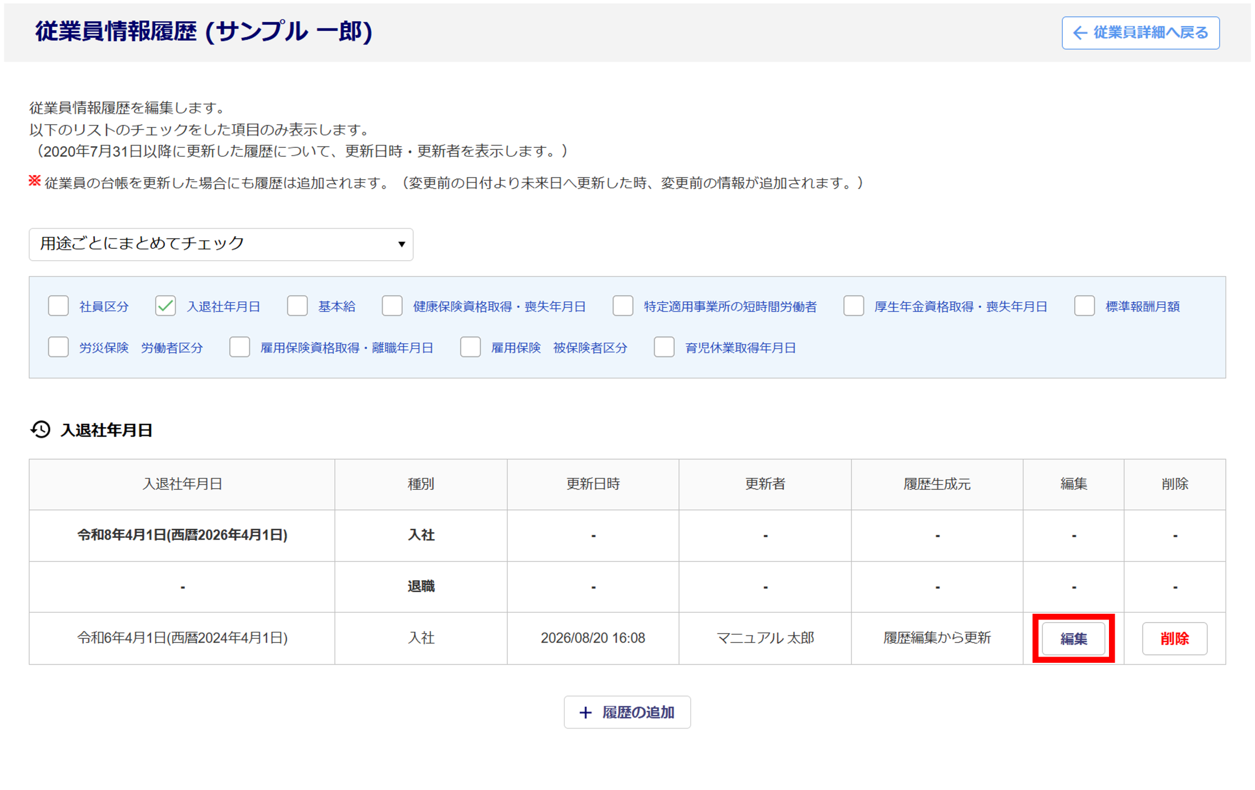The image size is (1255, 790).
Task: Enable the 基本給 checkbox
Action: pyautogui.click(x=297, y=306)
